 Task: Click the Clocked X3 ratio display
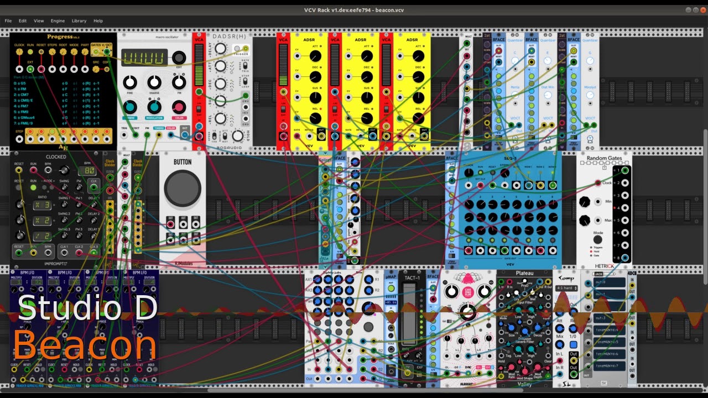43,205
